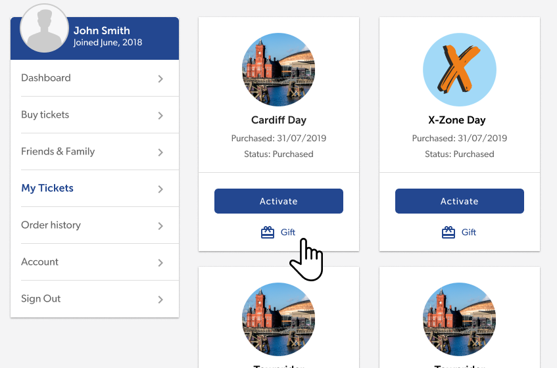
Task: Activate the X-Zone Day ticket
Action: click(x=459, y=201)
